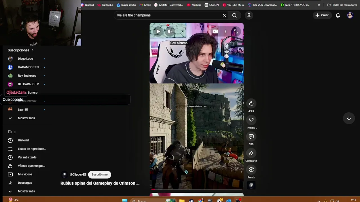Go to the next Short arrow

349,118
